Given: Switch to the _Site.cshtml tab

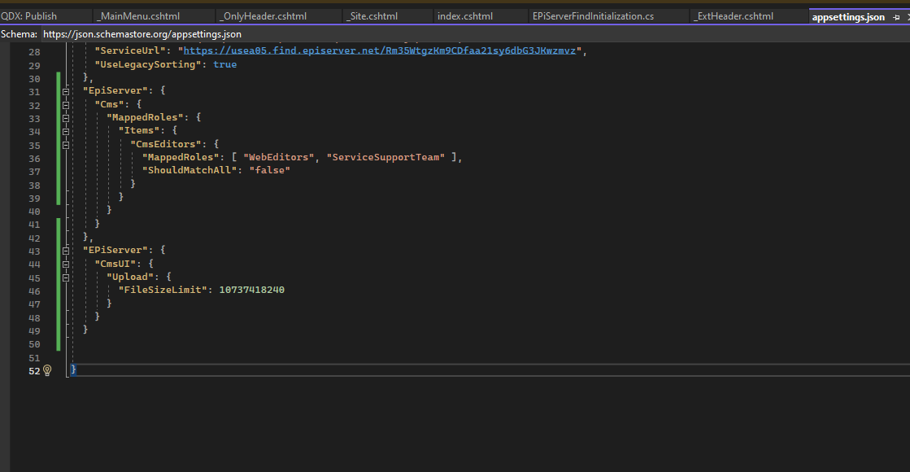Looking at the screenshot, I should [372, 16].
